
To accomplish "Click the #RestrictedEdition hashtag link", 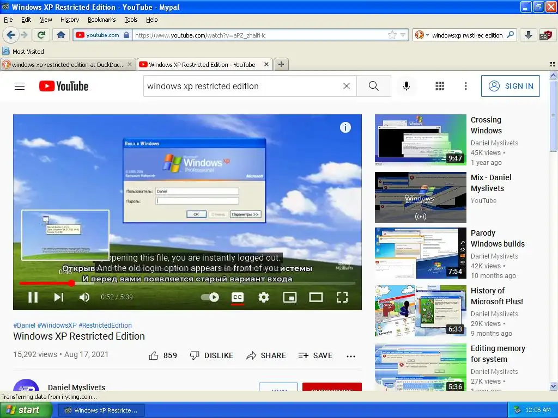I will (x=105, y=325).
